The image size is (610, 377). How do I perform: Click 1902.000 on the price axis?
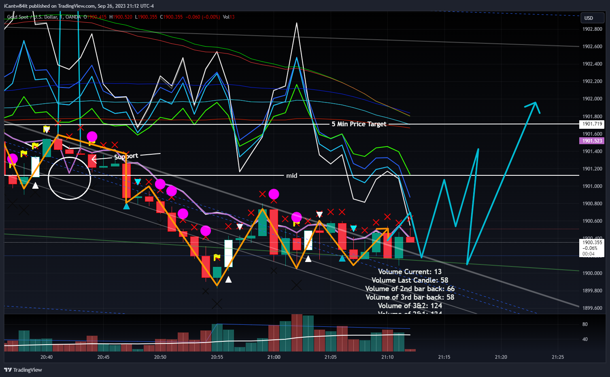[x=592, y=99]
